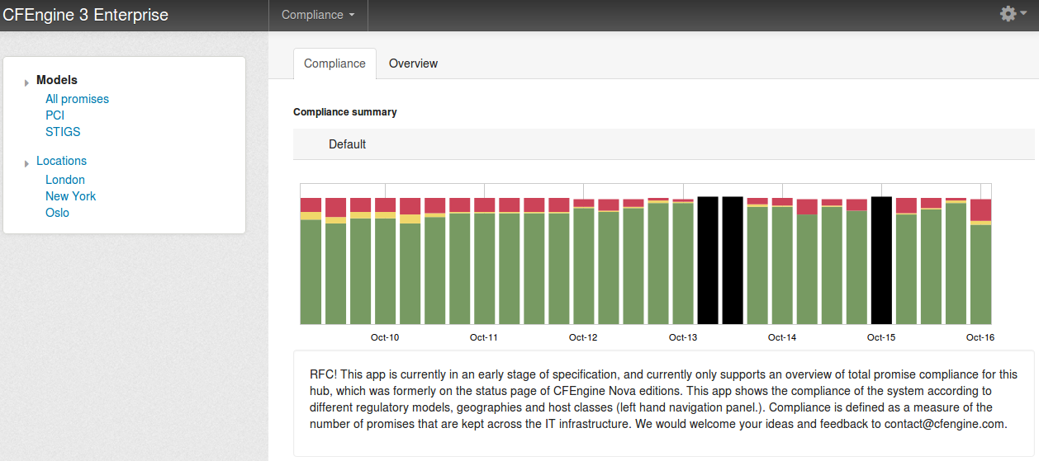Image resolution: width=1039 pixels, height=461 pixels.
Task: Switch to the Overview tab
Action: (413, 64)
